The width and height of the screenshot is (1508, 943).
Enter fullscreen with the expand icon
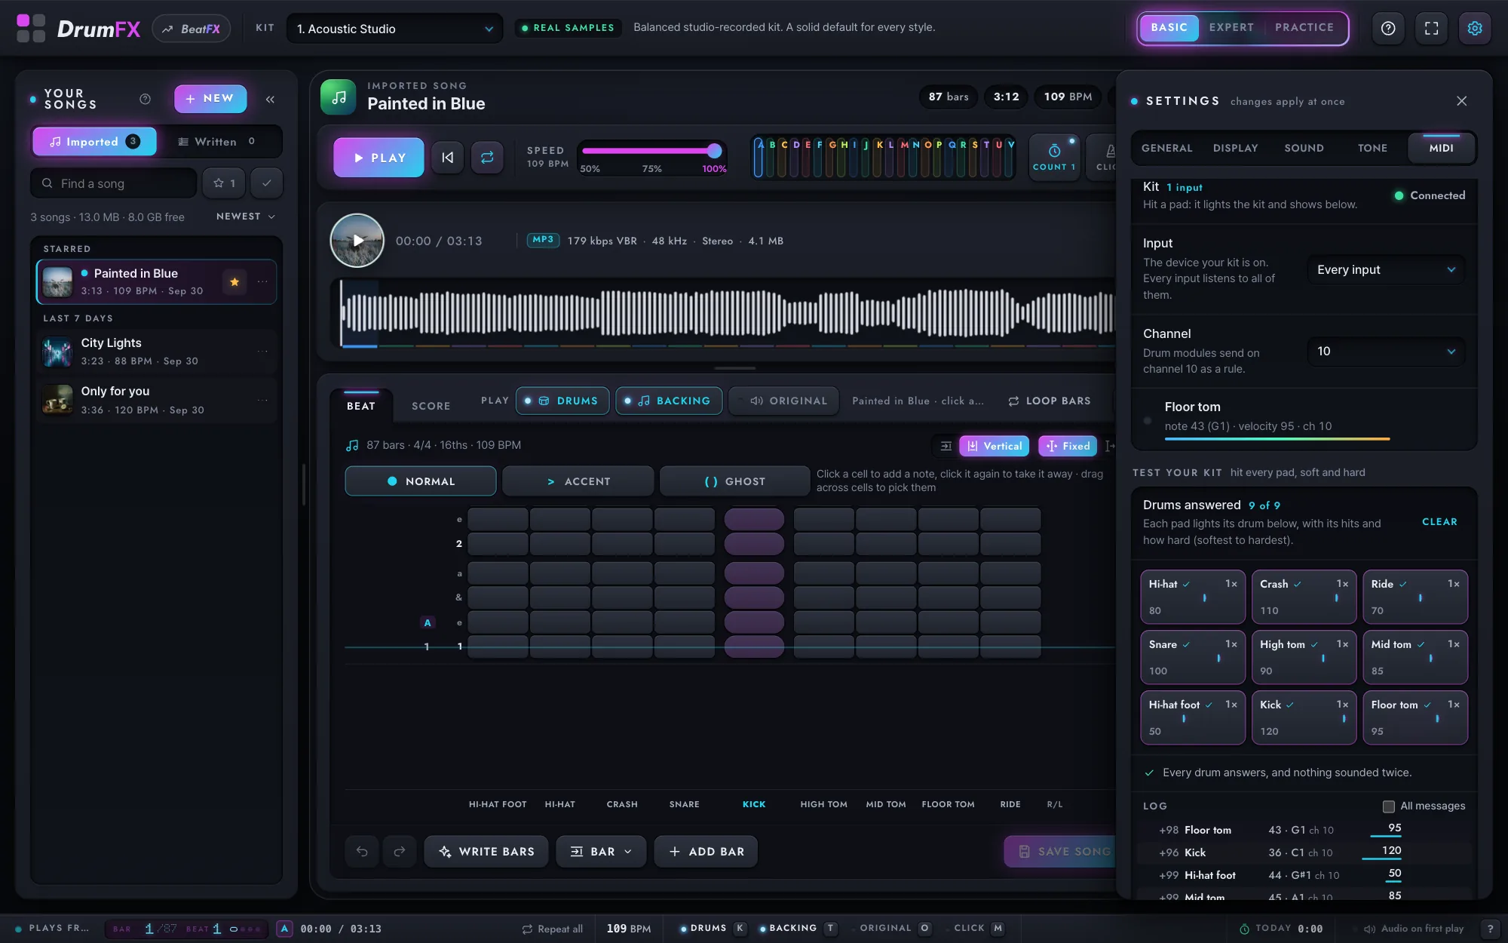[x=1431, y=29]
